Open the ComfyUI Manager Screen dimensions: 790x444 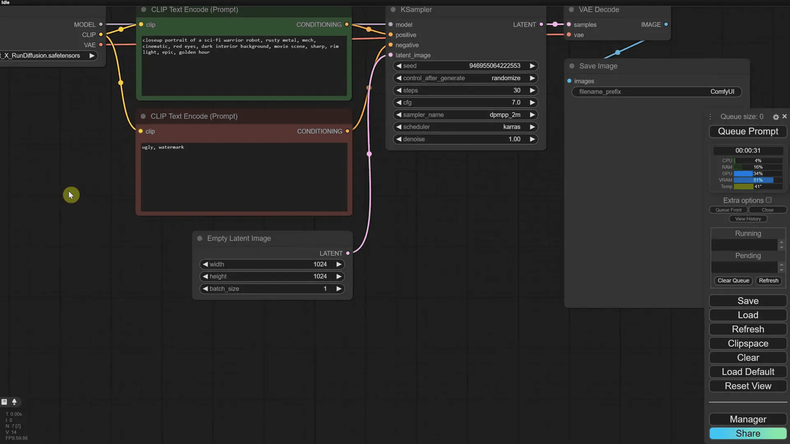[x=748, y=419]
